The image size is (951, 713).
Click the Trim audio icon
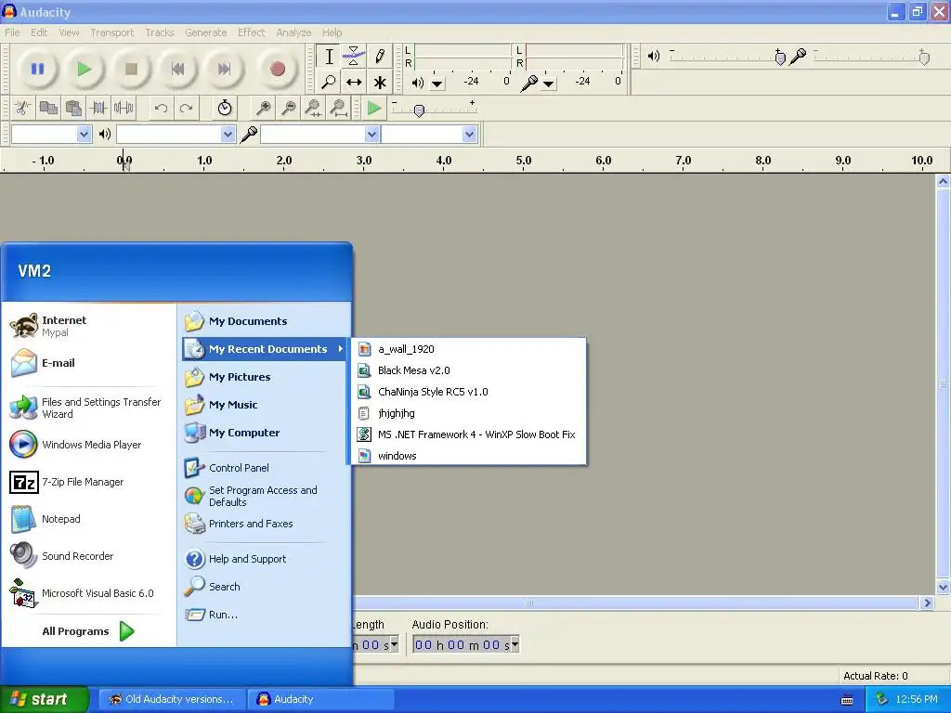pos(98,109)
